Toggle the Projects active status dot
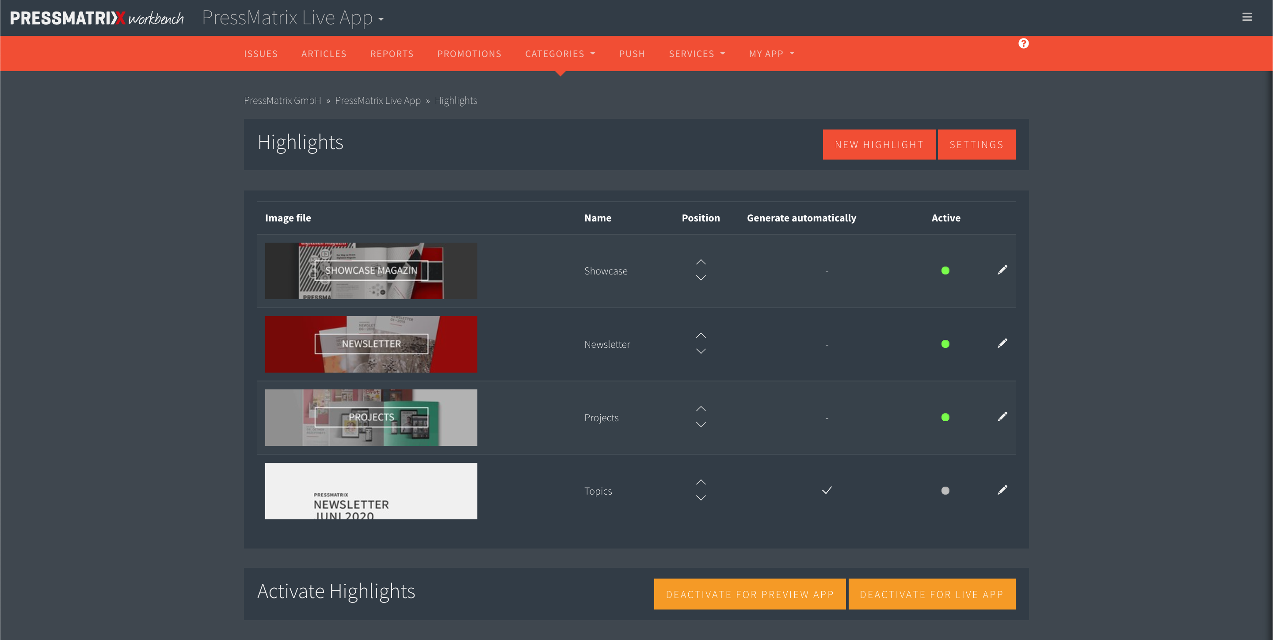 [x=945, y=417]
